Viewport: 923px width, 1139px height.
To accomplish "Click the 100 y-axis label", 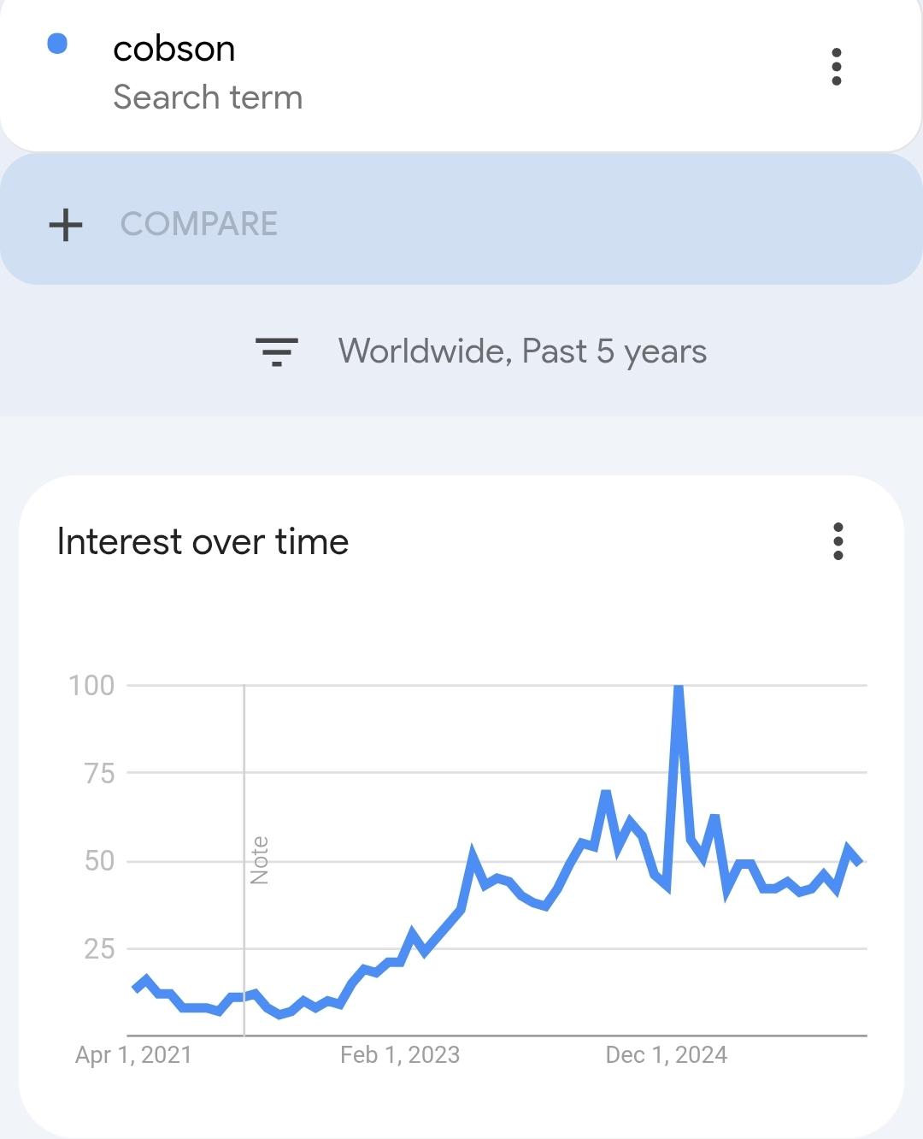I will [91, 685].
